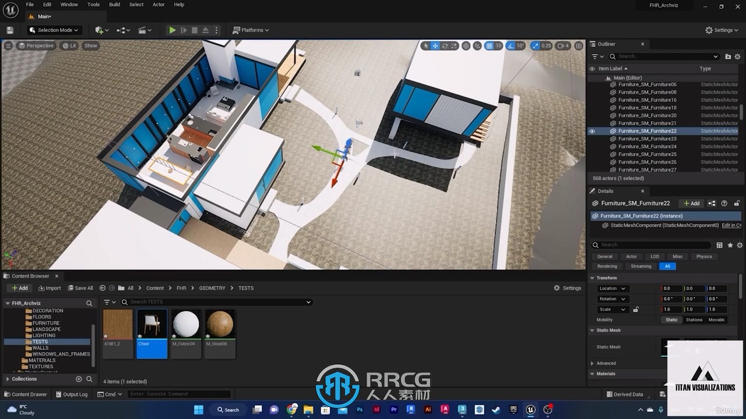Filter Details by the Rendering category

tap(607, 266)
